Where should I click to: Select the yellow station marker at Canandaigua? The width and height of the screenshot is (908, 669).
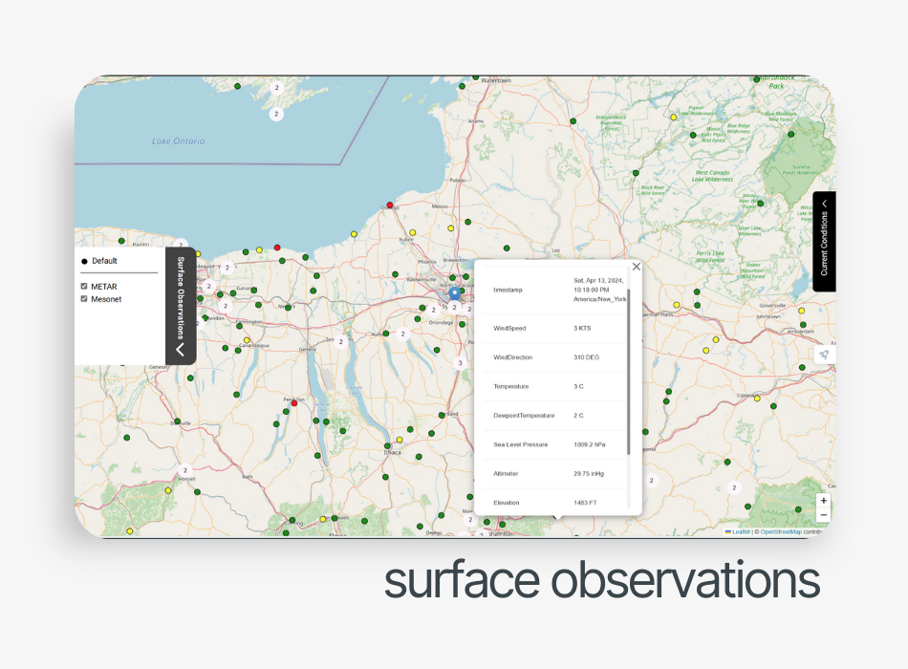[x=247, y=340]
